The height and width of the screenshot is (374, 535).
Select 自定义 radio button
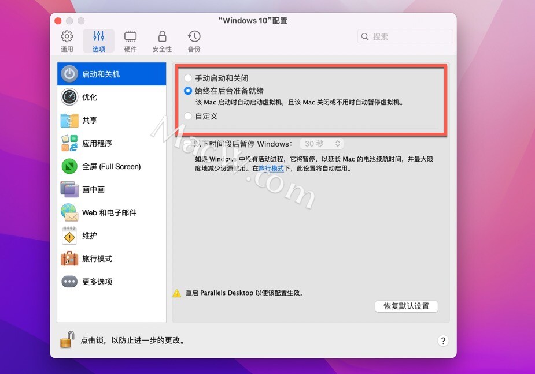(187, 116)
